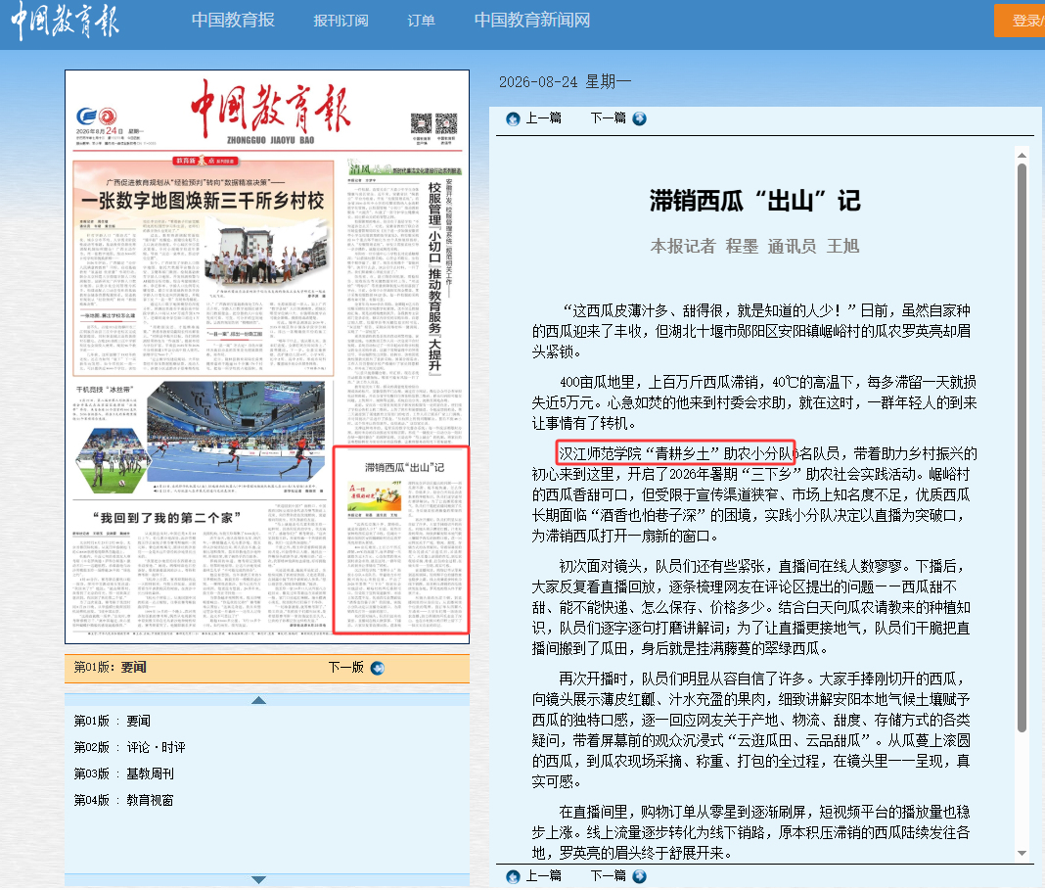Click the orange 登录 button
Image resolution: width=1045 pixels, height=890 pixels.
pyautogui.click(x=1020, y=21)
